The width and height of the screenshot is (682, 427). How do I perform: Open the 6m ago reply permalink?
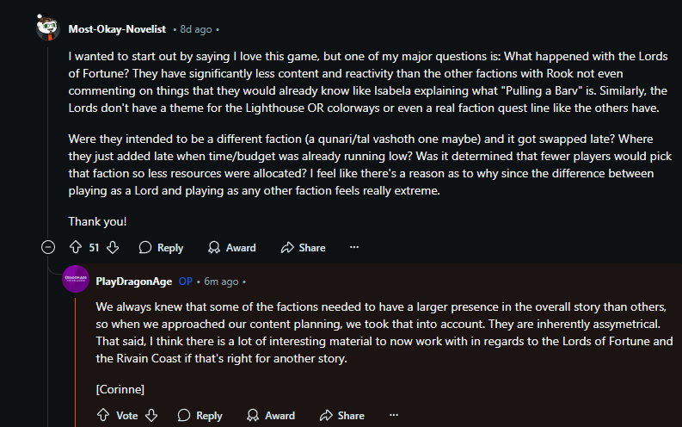click(221, 282)
